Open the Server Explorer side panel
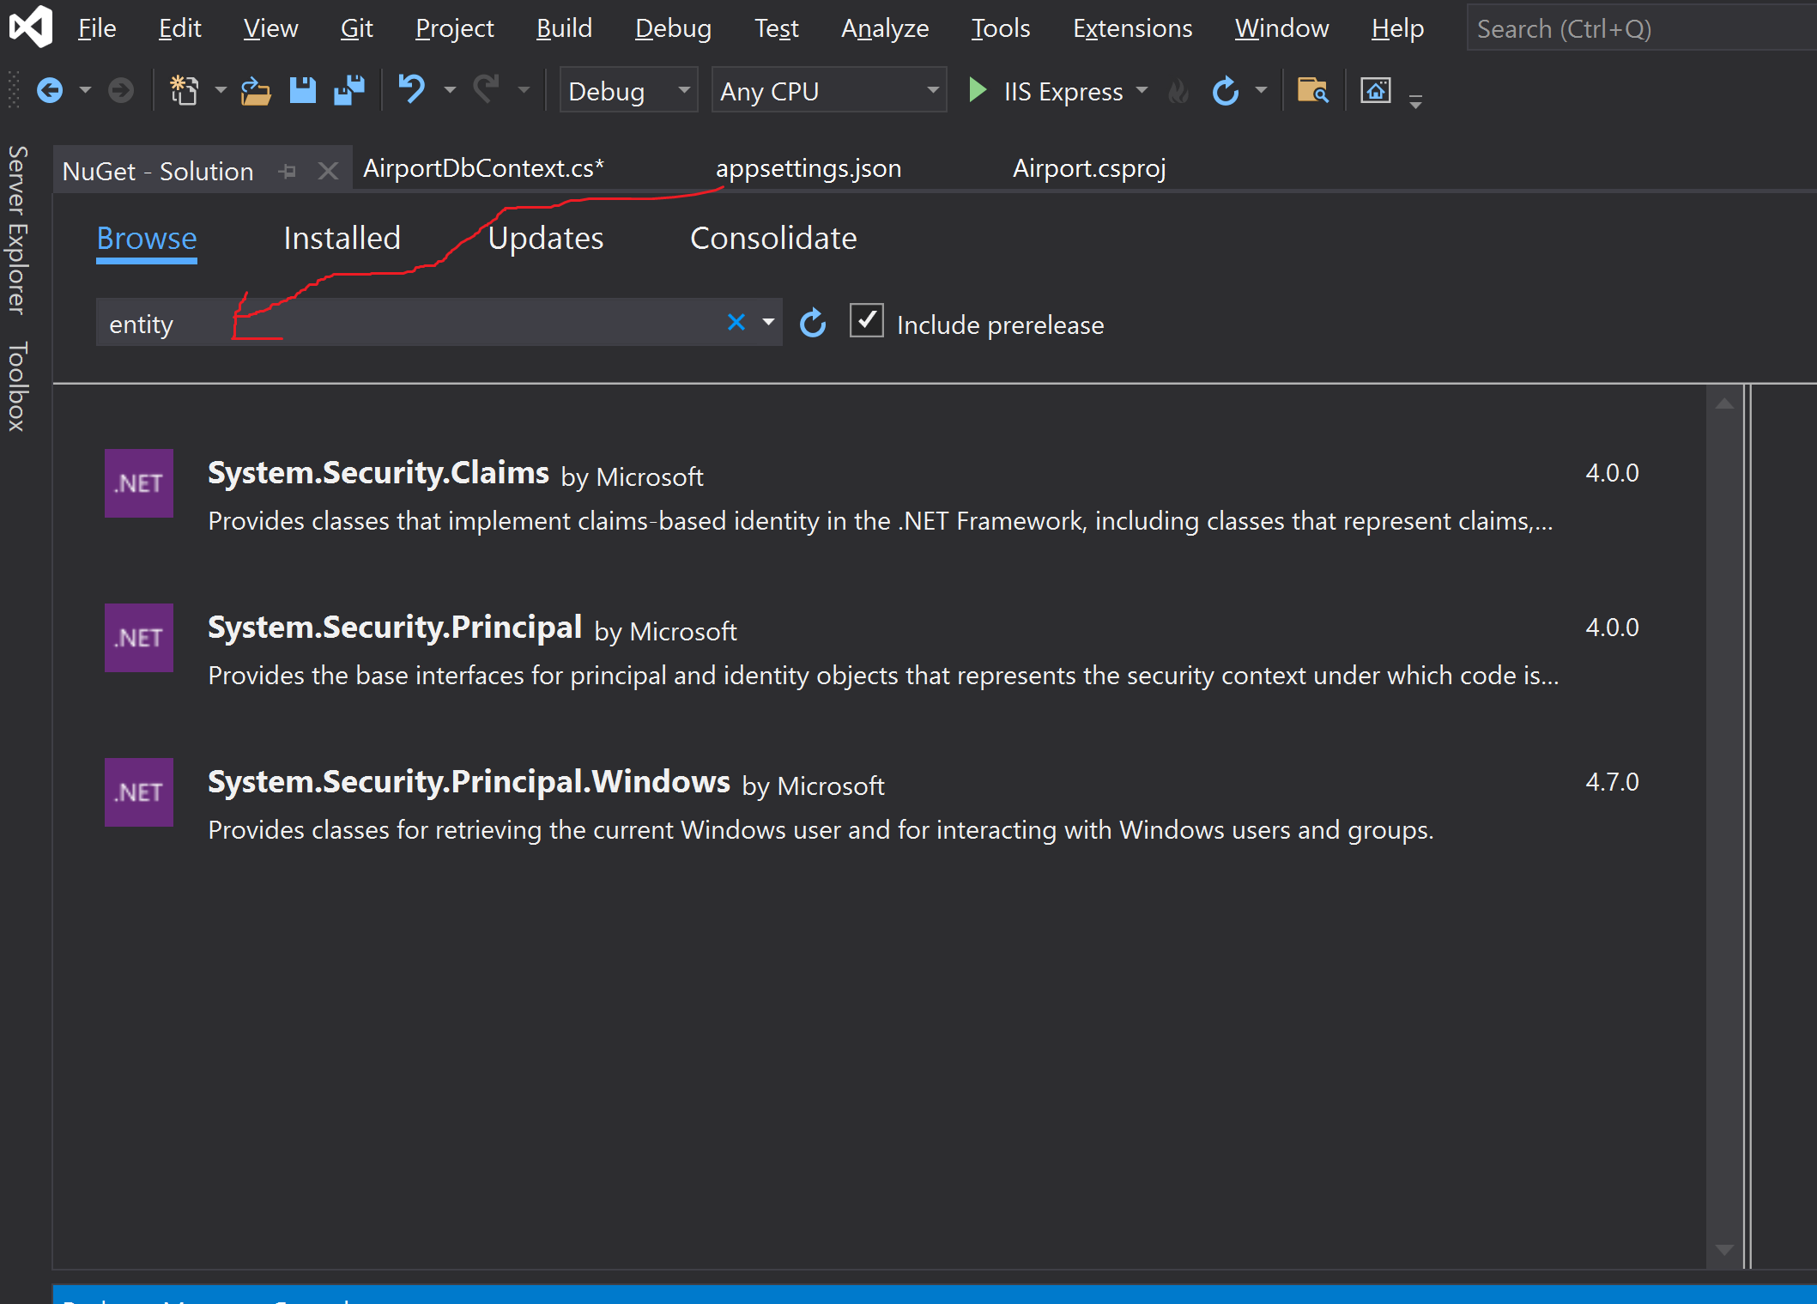Viewport: 1817px width, 1304px height. [x=17, y=230]
